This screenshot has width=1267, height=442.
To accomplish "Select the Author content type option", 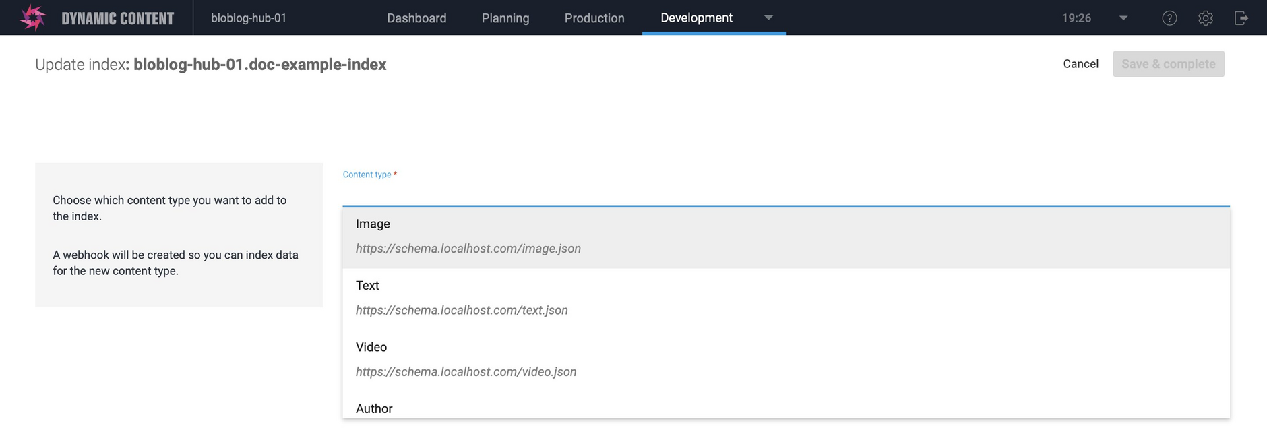I will coord(785,408).
